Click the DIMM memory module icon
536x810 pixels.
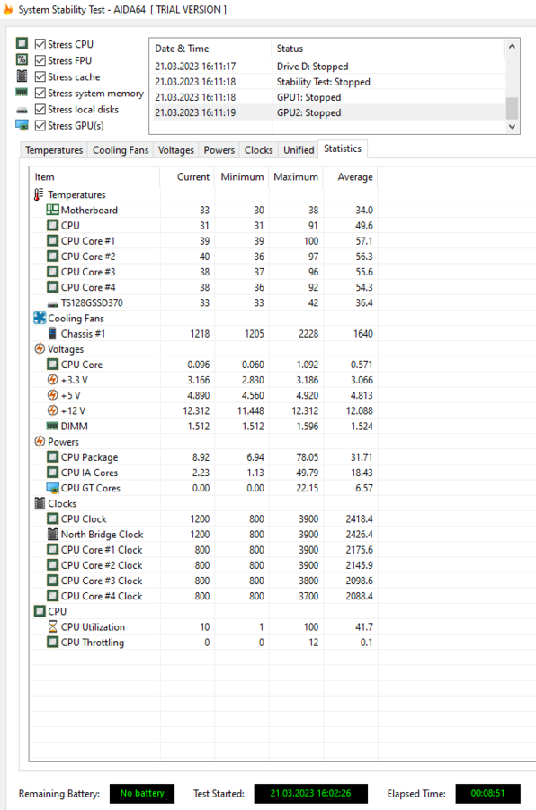(52, 426)
